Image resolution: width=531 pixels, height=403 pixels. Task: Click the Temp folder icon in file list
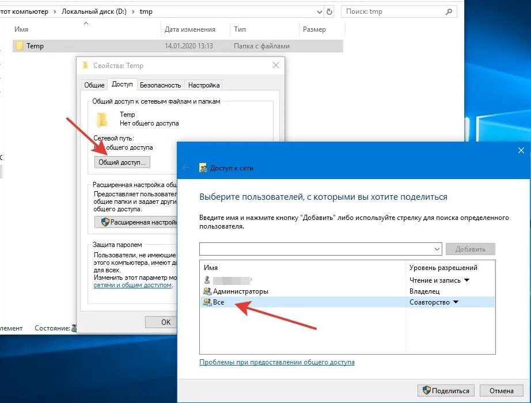[x=20, y=45]
